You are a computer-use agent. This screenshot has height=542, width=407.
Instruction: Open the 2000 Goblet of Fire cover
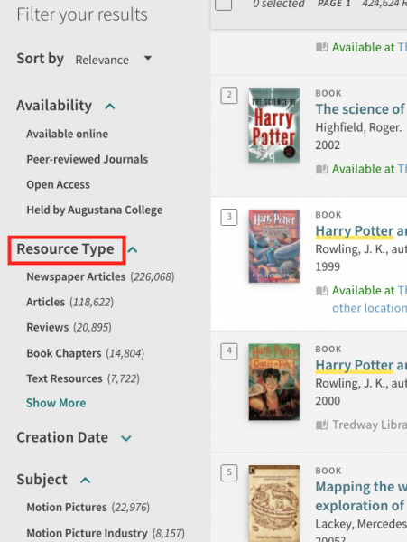pyautogui.click(x=274, y=382)
